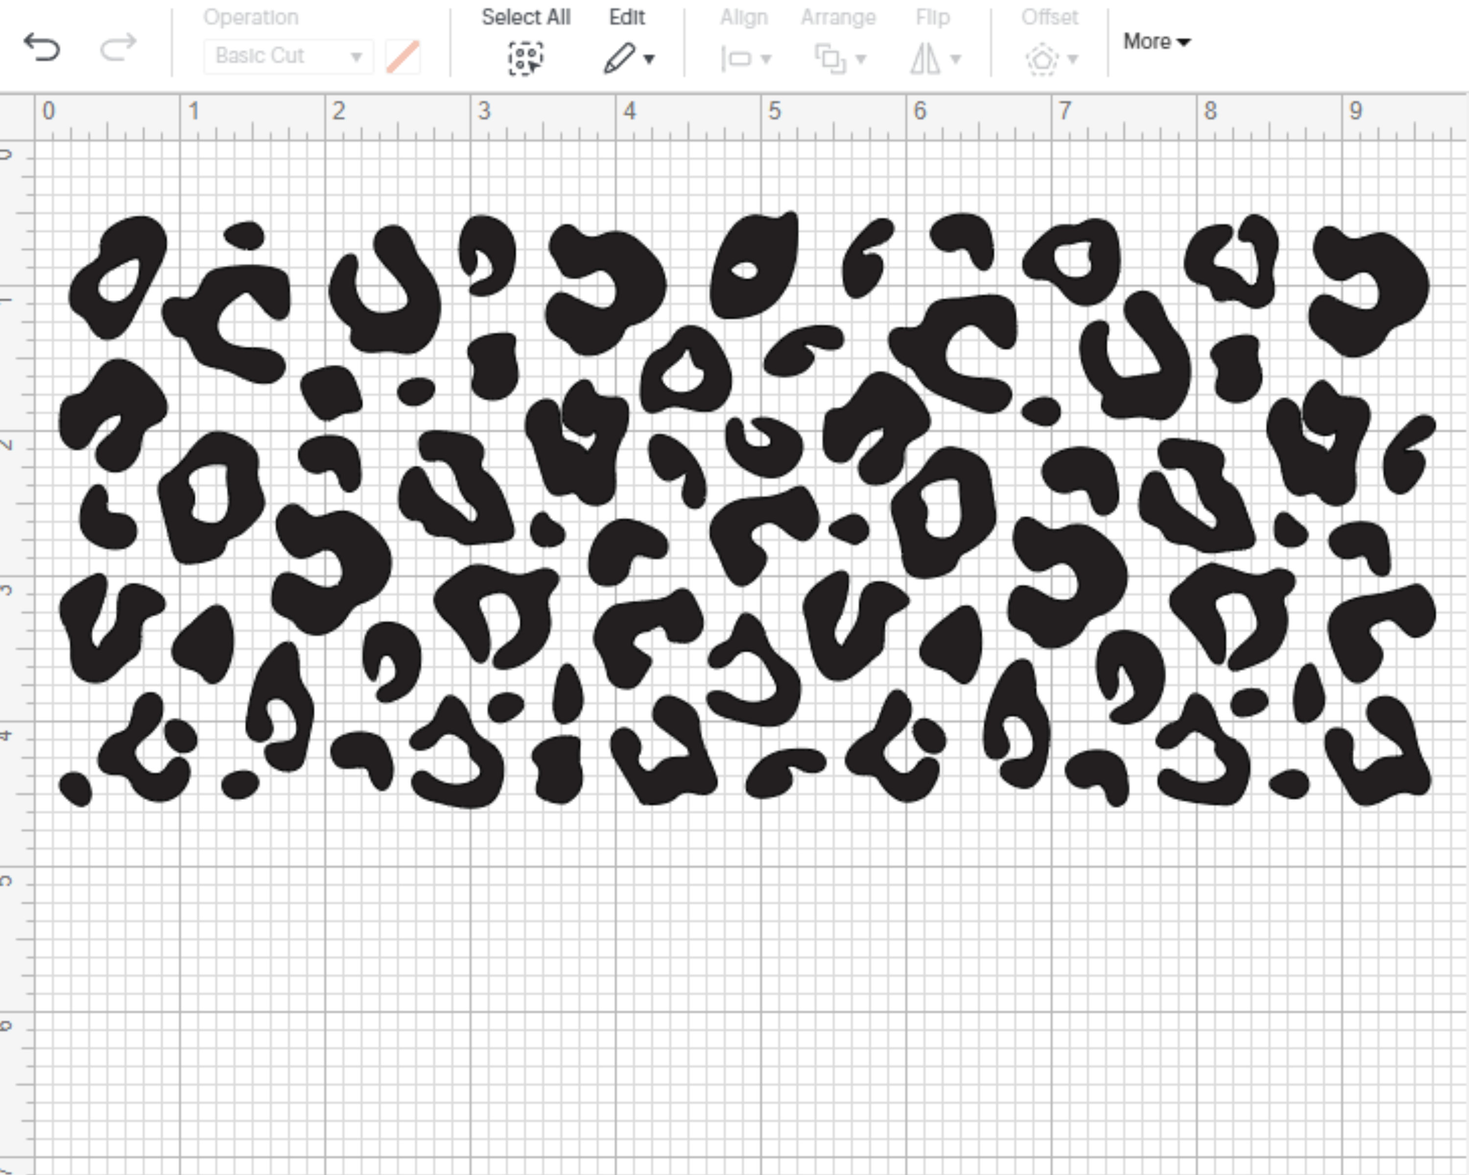Click the Redo arrow icon
Image resolution: width=1469 pixels, height=1175 pixels.
click(118, 47)
